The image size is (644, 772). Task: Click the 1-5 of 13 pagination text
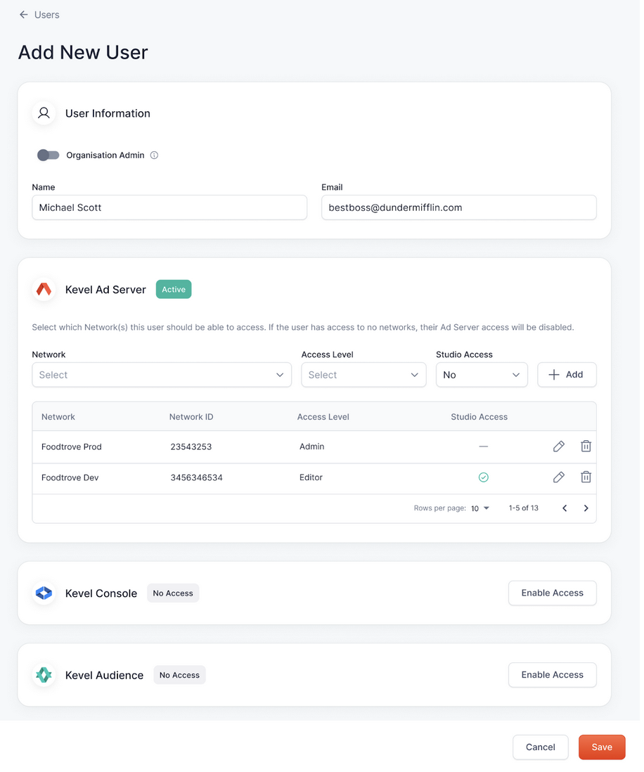[523, 508]
